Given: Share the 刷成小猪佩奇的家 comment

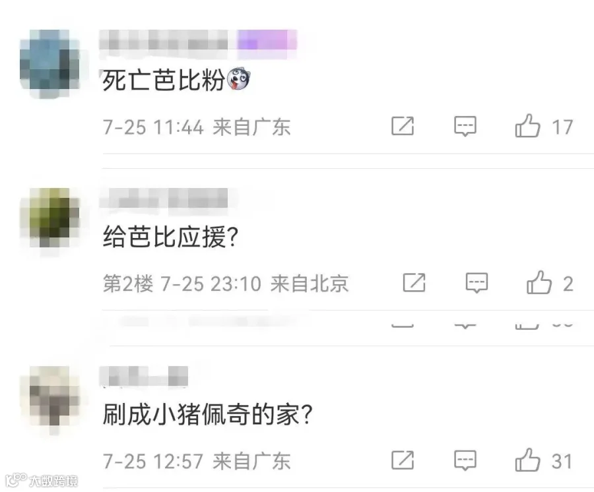Looking at the screenshot, I should pos(403,460).
